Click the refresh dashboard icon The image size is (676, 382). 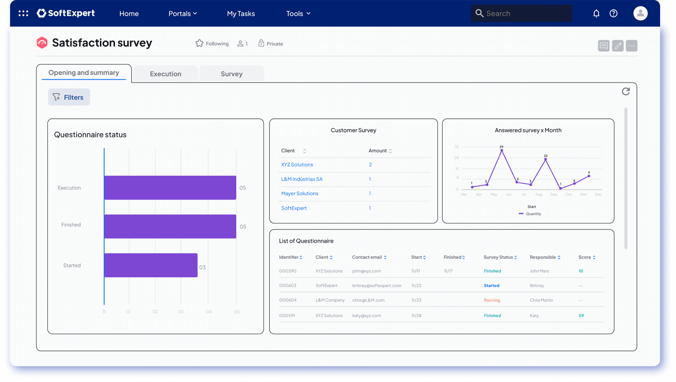tap(626, 92)
